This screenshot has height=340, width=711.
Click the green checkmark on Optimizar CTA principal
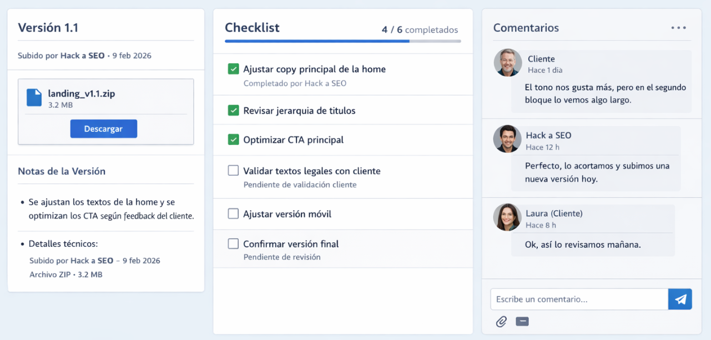(233, 139)
